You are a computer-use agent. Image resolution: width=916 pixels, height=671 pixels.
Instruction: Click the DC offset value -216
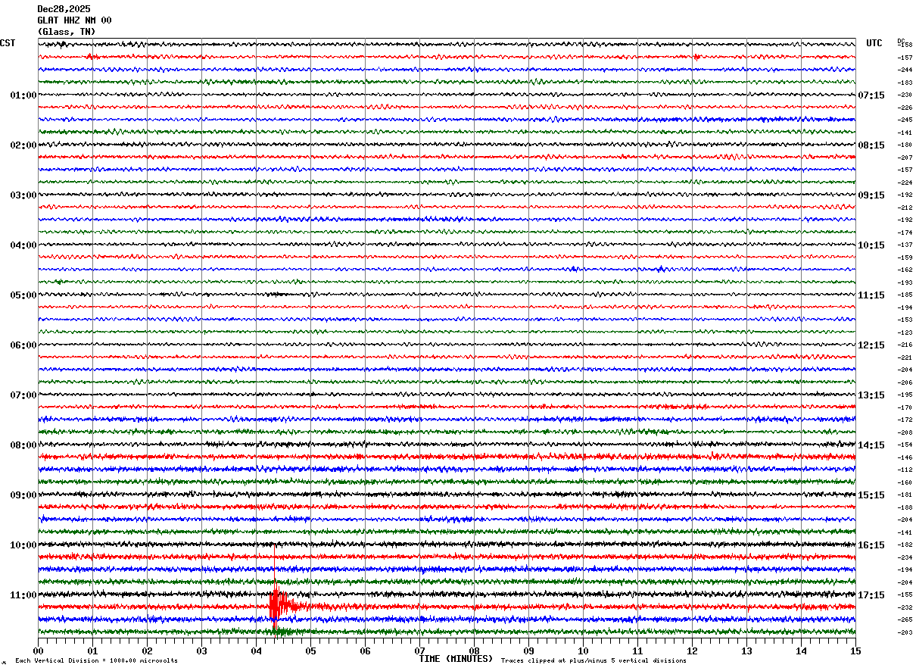tap(905, 345)
